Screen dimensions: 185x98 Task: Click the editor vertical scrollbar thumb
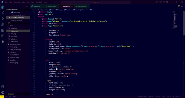(184, 23)
